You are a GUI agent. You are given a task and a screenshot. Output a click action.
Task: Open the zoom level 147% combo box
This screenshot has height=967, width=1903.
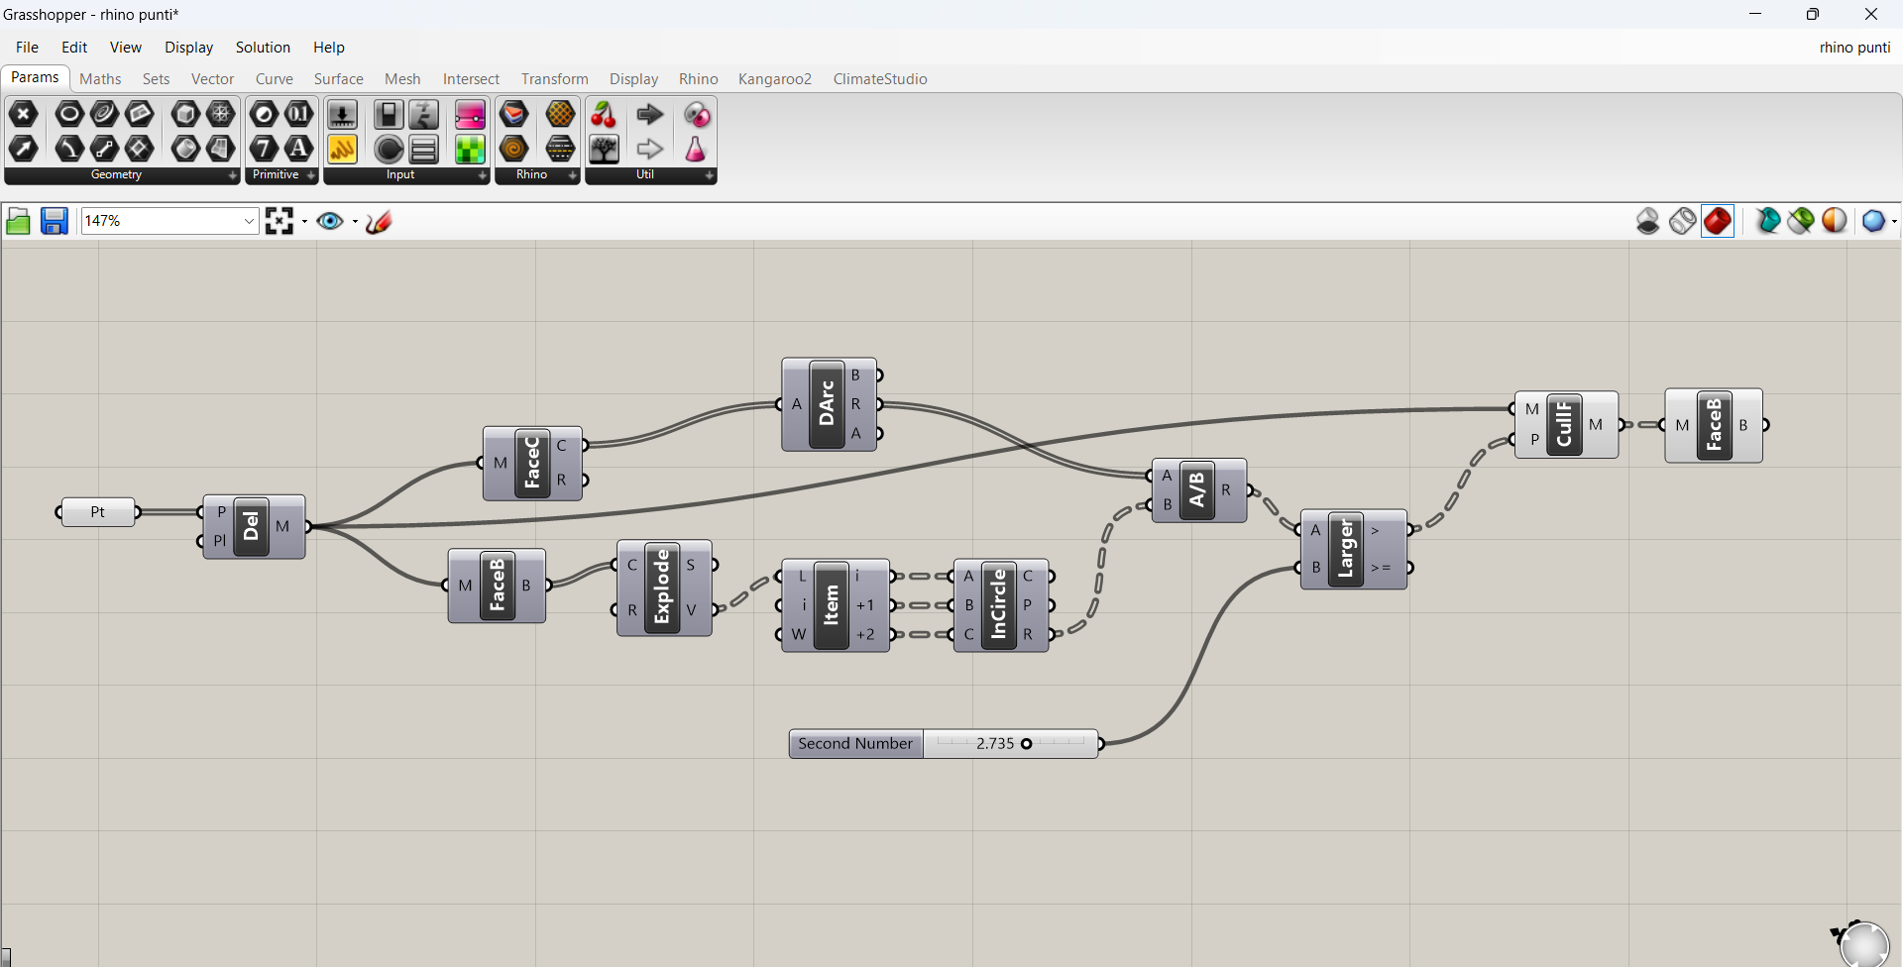click(169, 221)
